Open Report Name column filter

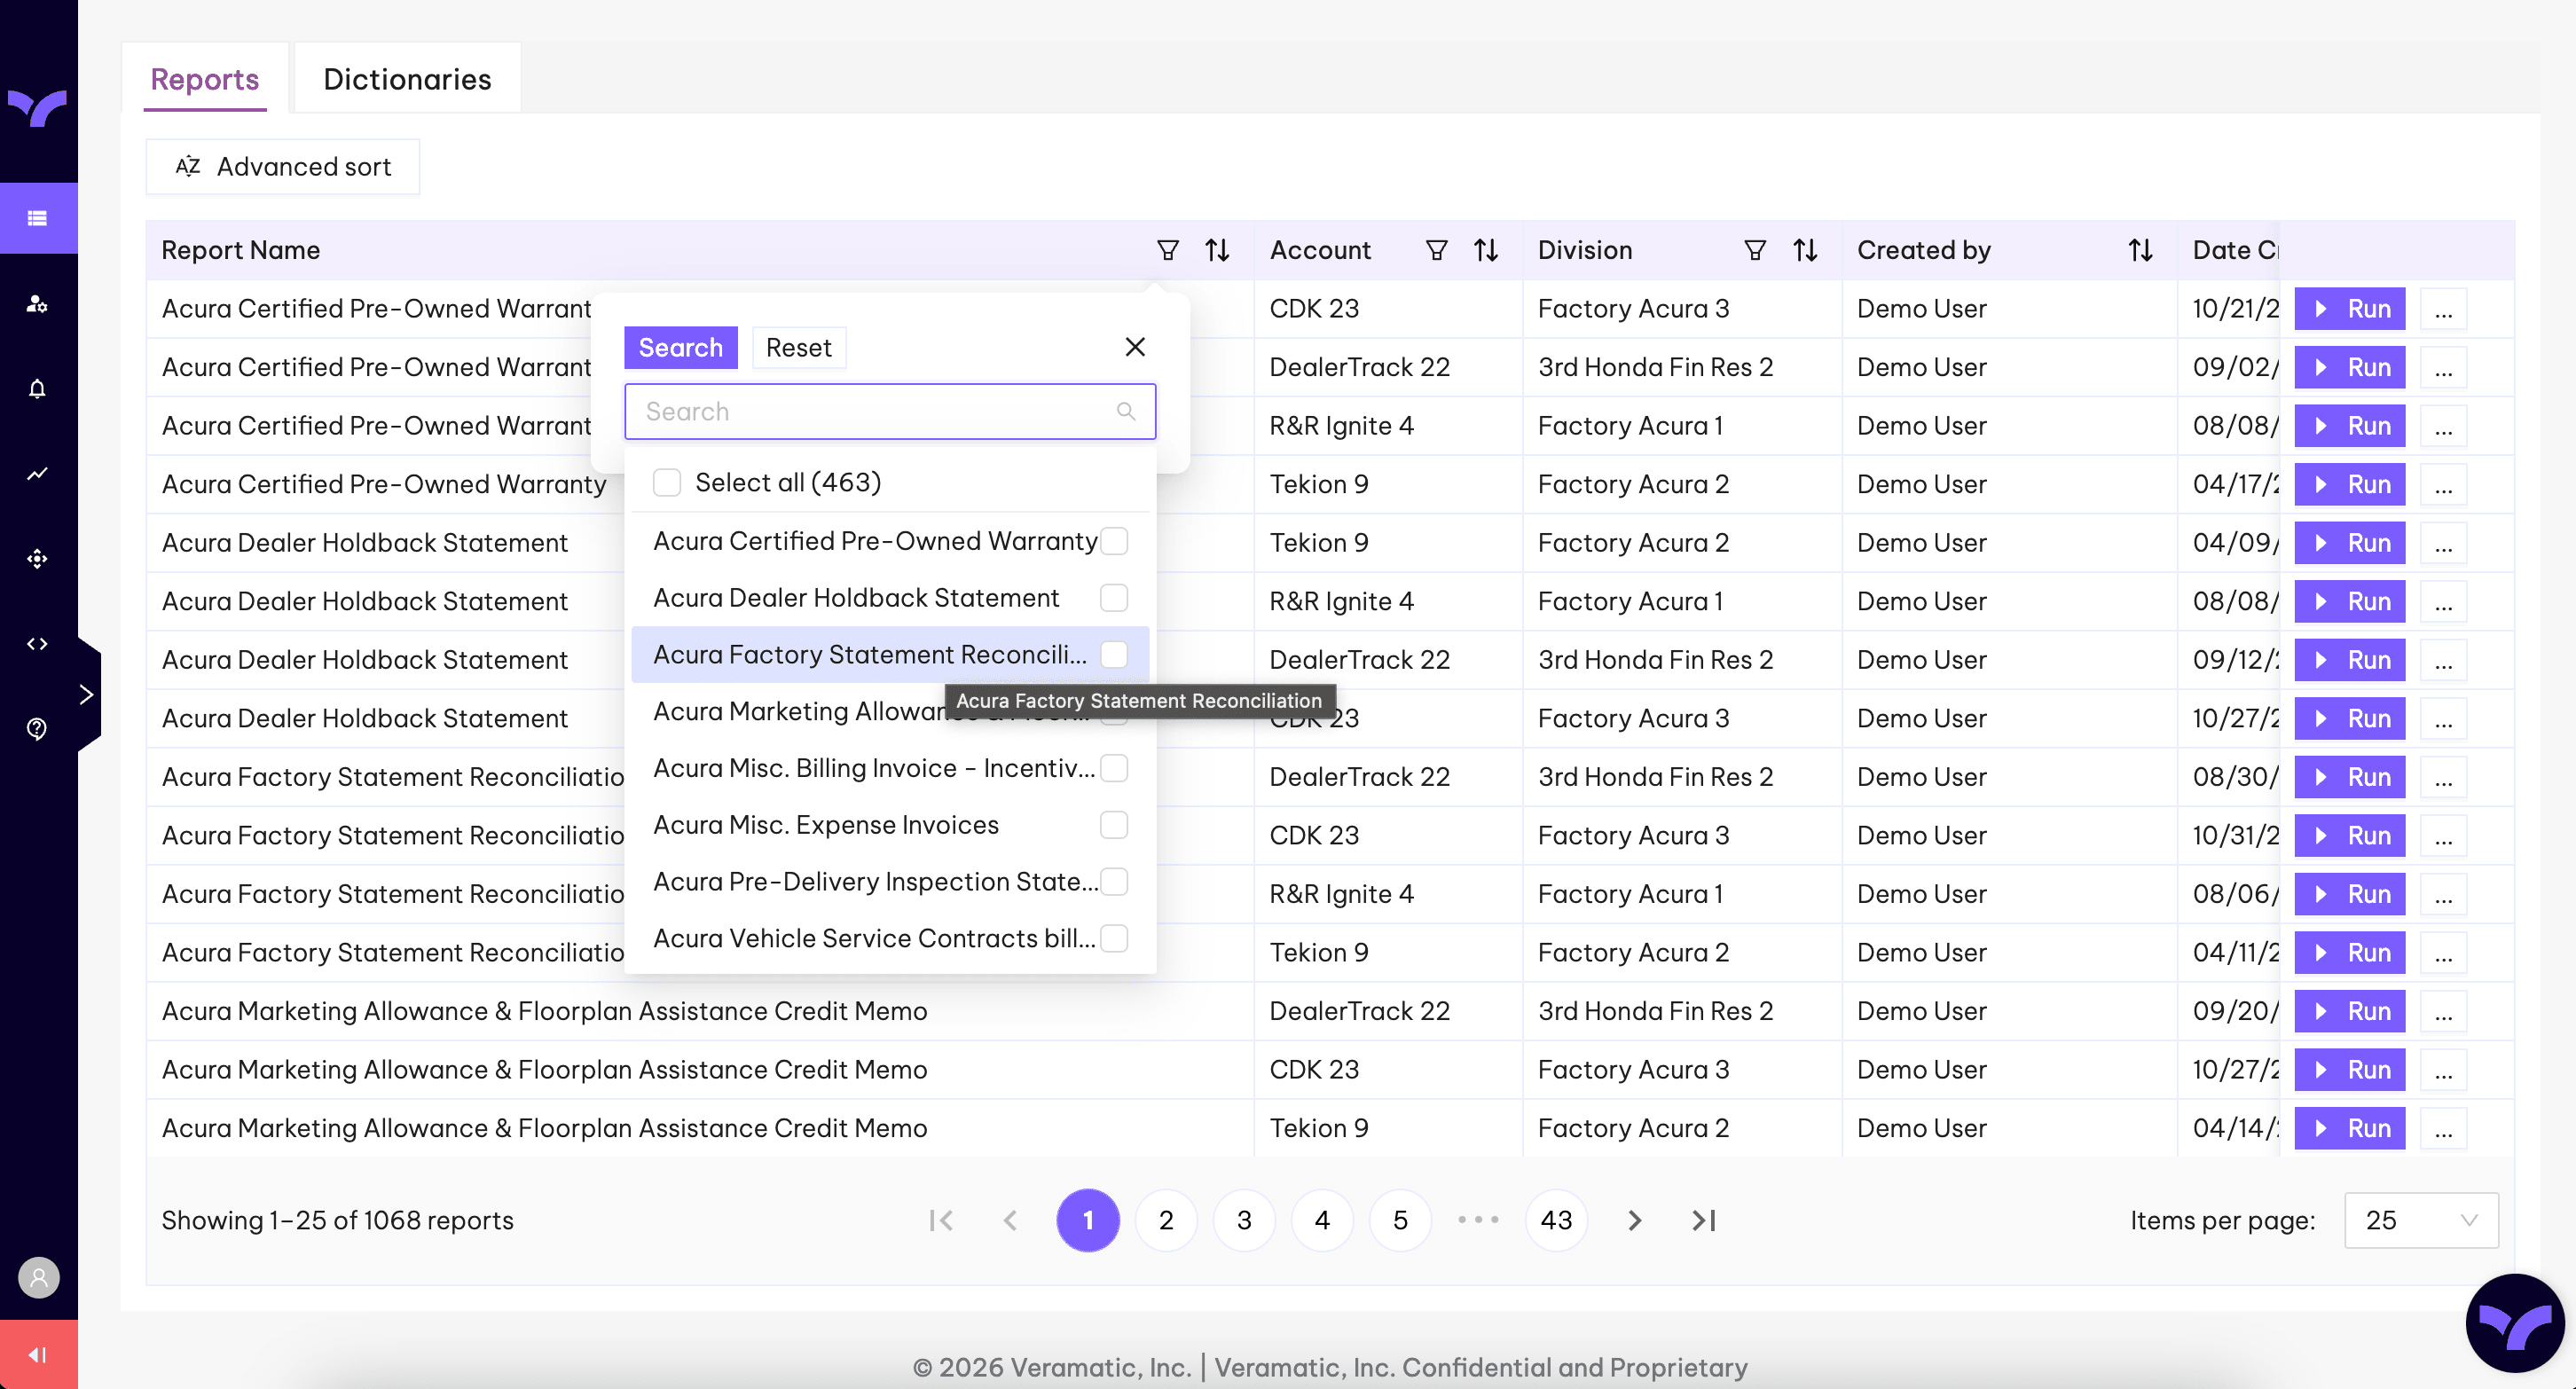click(x=1167, y=250)
